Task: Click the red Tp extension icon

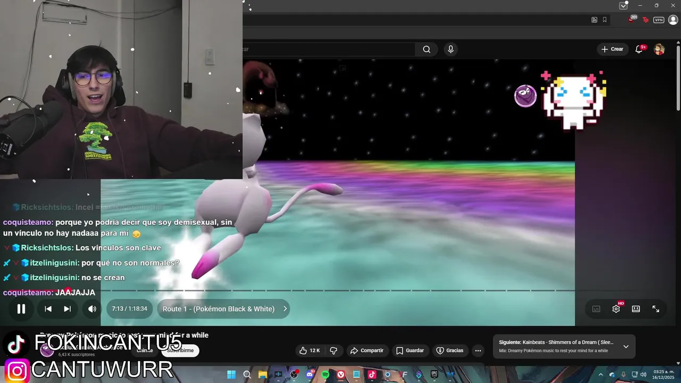Action: (x=646, y=20)
